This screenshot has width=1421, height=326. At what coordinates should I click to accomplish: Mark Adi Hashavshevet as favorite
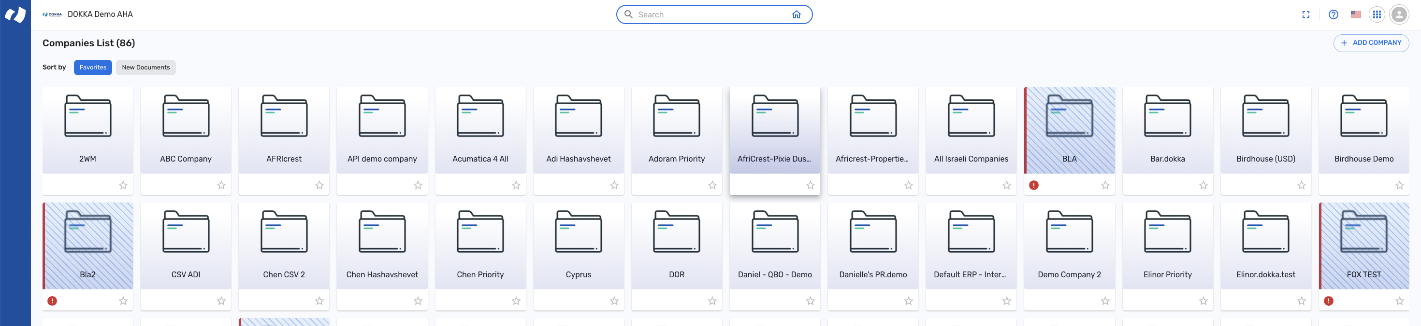tap(614, 185)
